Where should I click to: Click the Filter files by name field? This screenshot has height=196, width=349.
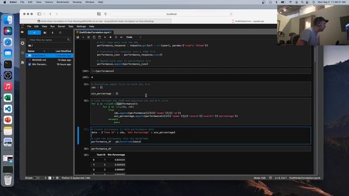point(49,40)
